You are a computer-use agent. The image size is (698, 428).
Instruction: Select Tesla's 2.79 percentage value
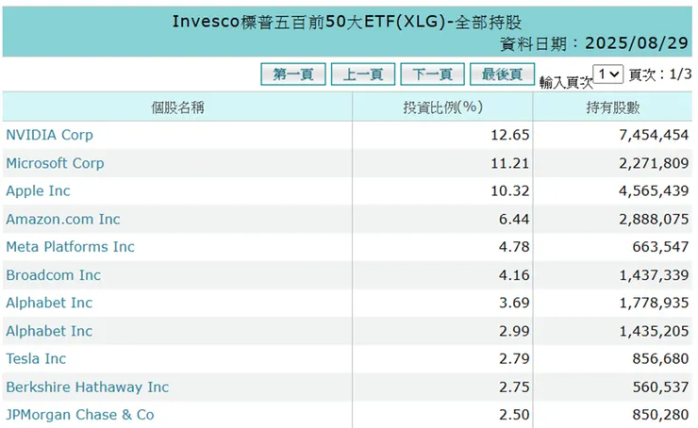(514, 359)
